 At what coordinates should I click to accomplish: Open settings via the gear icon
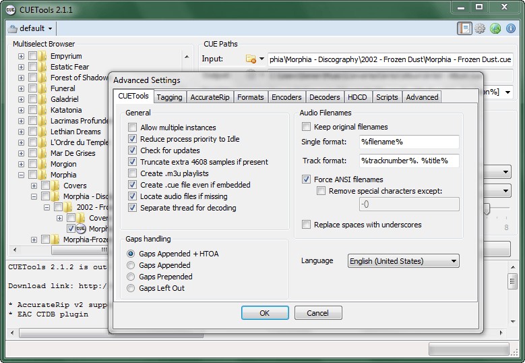[480, 28]
